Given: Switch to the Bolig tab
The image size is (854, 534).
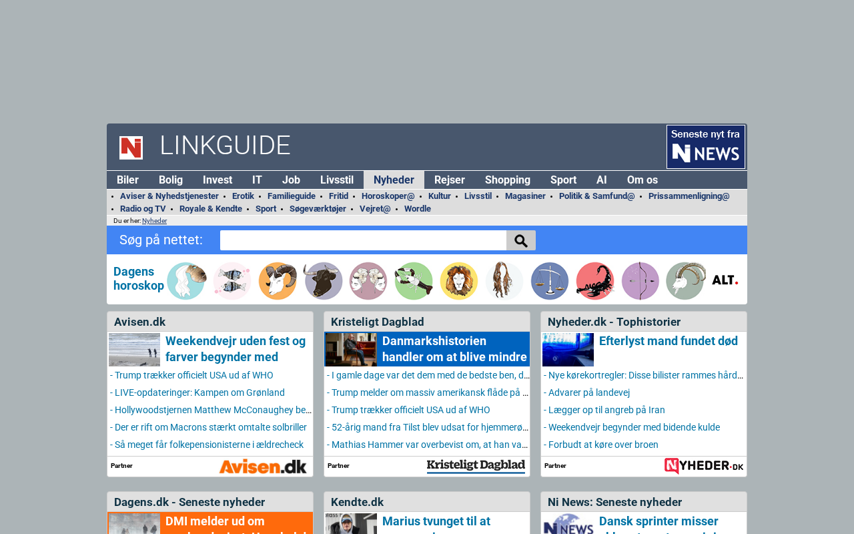Looking at the screenshot, I should pyautogui.click(x=171, y=180).
